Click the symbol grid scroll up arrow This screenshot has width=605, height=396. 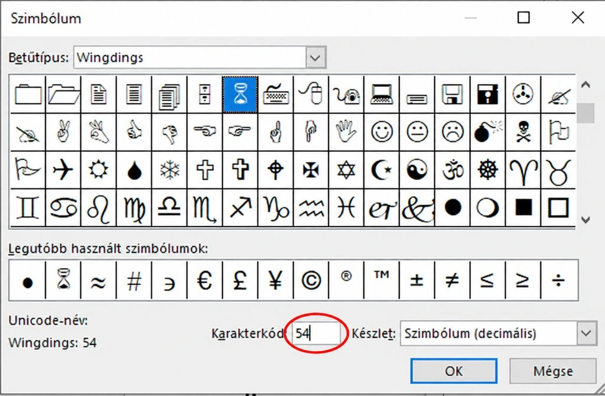click(586, 85)
